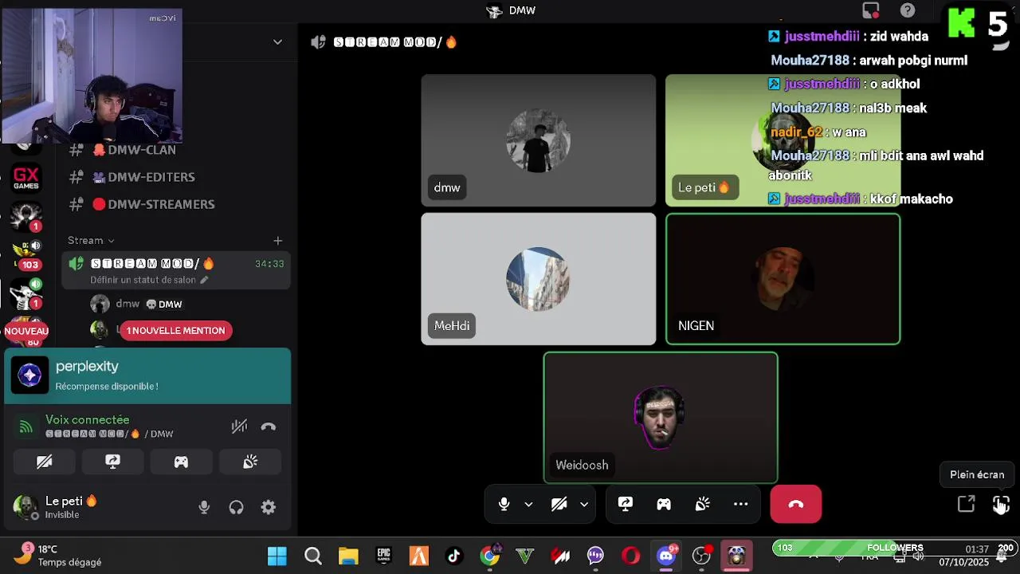The image size is (1020, 574).
Task: Launch Epic Games from taskbar
Action: [384, 556]
